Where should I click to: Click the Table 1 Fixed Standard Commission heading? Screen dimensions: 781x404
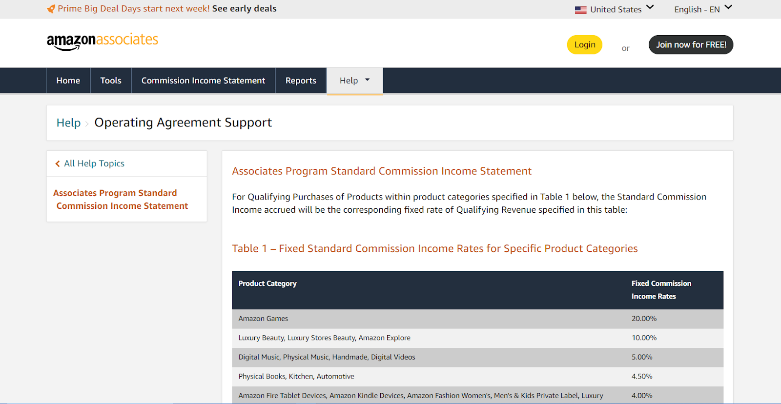point(435,249)
